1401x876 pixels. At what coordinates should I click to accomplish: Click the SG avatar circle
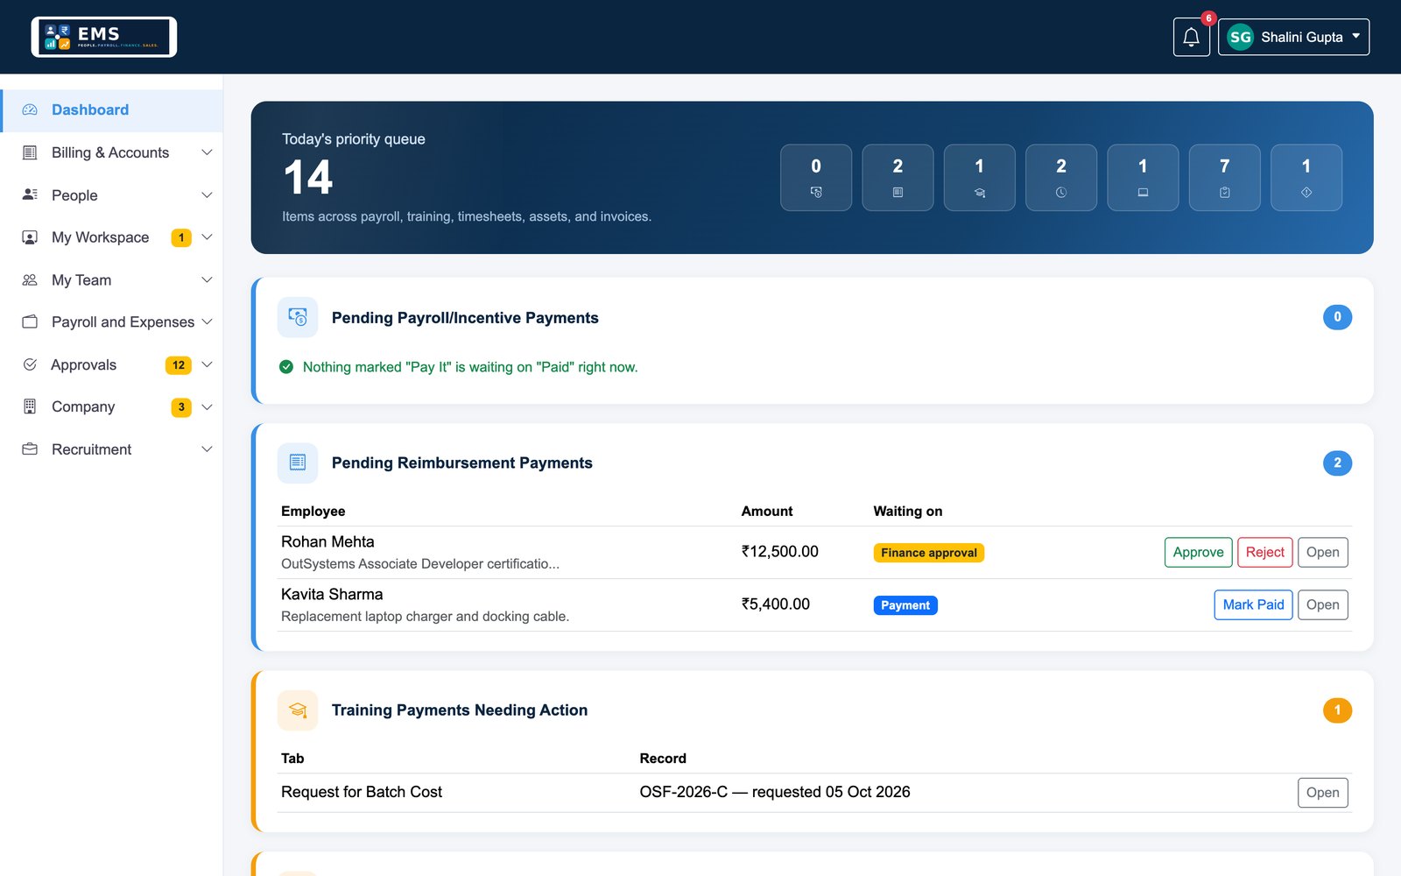tap(1240, 37)
